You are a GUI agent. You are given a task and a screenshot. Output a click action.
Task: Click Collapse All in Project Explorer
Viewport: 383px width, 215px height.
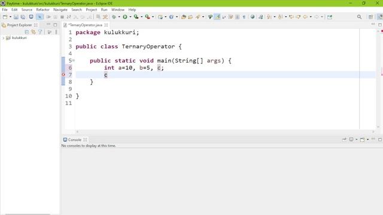[27, 32]
